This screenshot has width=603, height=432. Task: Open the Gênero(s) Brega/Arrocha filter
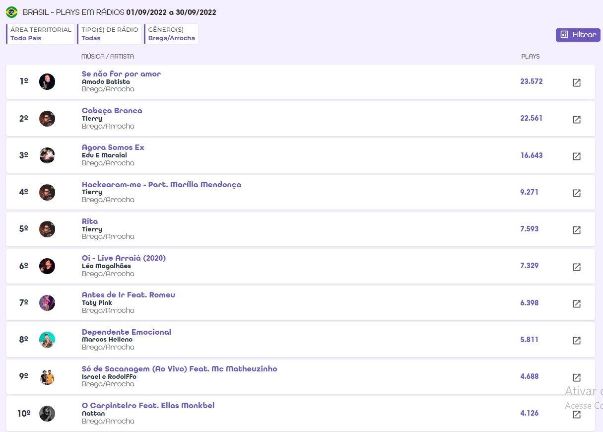[x=171, y=34]
